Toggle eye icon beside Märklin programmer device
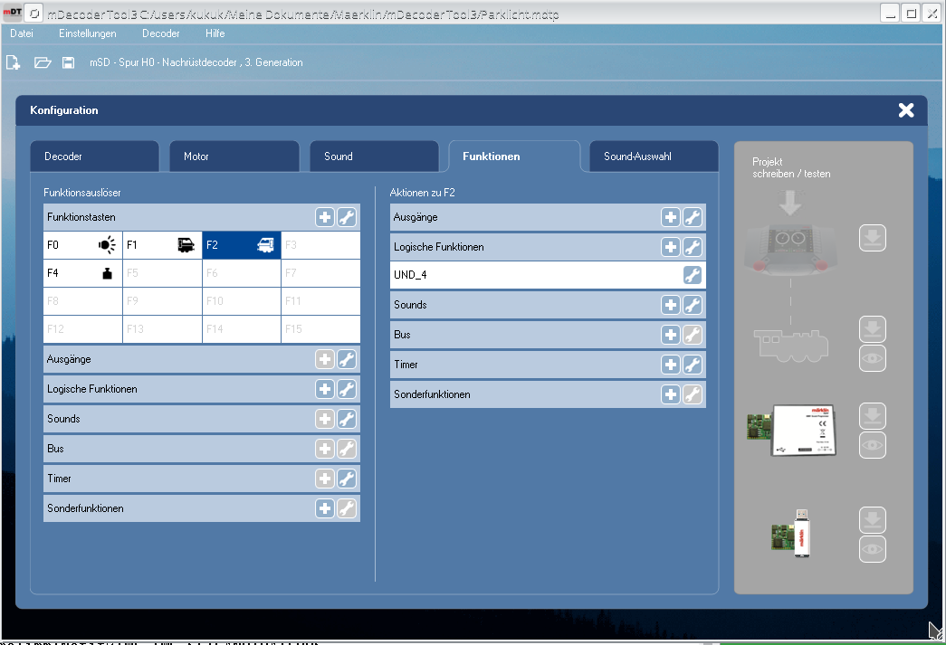Viewport: 946px width, 645px height. pos(872,445)
